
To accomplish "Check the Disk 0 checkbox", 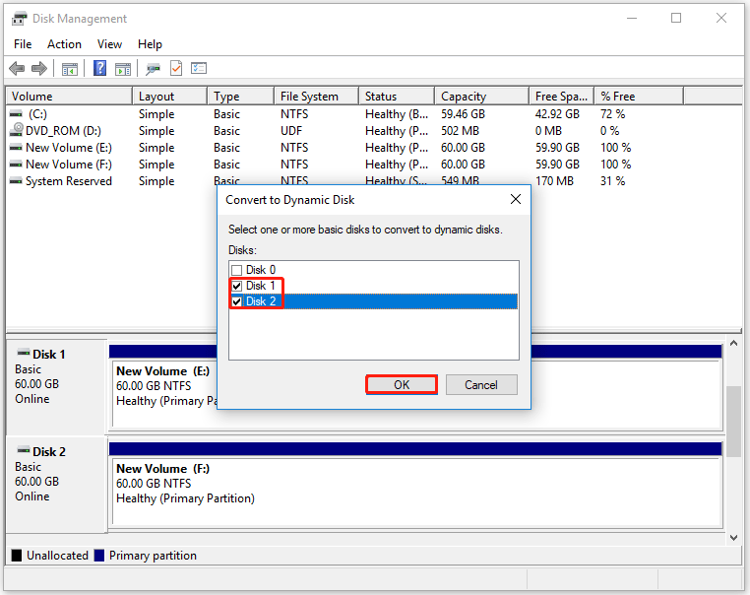I will coord(237,270).
